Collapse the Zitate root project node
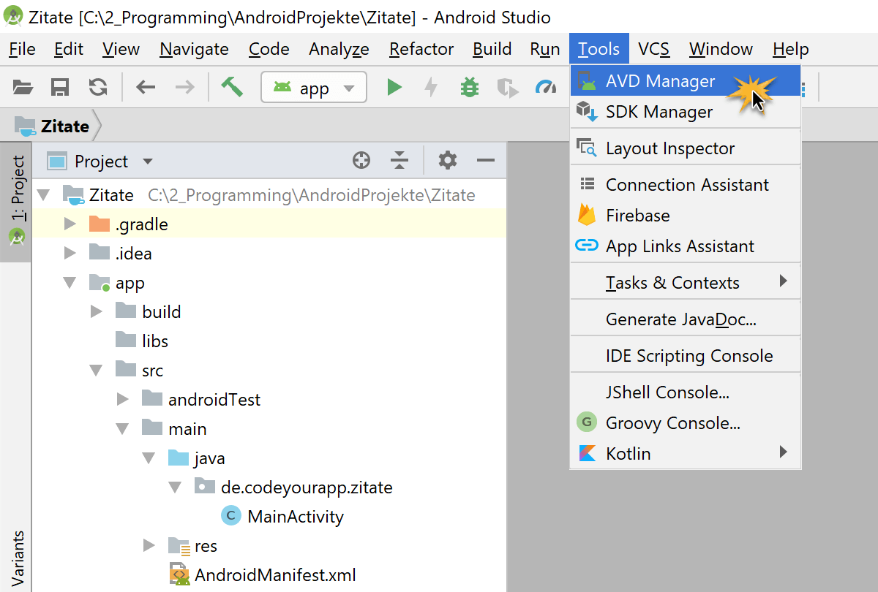Screen dimensions: 878x592 [x=44, y=195]
